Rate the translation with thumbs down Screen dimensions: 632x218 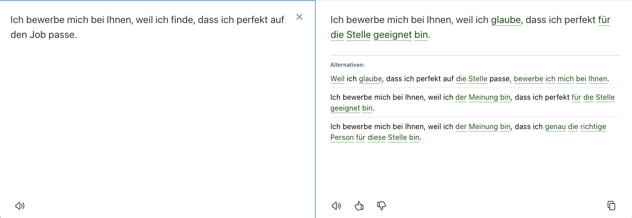coord(381,206)
